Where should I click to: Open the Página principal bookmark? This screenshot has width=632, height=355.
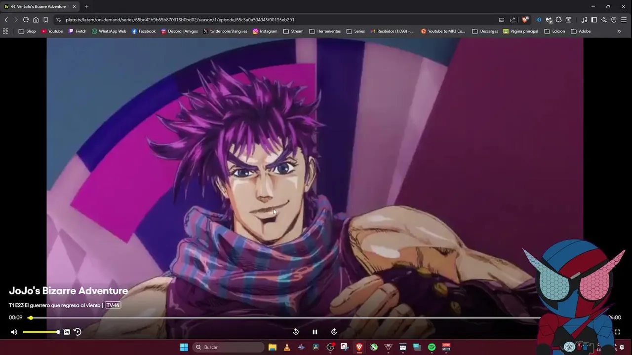(x=521, y=31)
